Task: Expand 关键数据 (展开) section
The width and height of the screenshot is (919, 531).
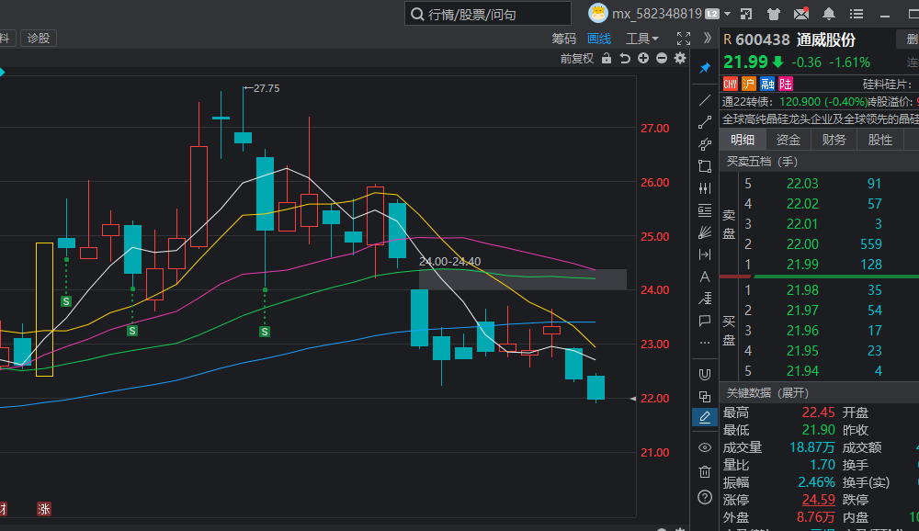Action: (767, 392)
